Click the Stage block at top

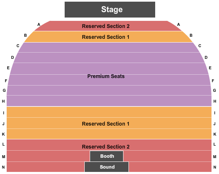(110, 10)
